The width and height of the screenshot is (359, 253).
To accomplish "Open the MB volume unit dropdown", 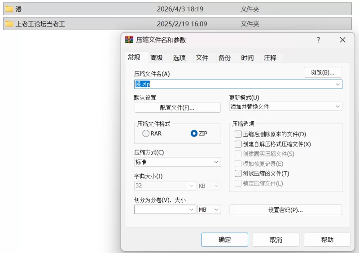I will click(210, 209).
